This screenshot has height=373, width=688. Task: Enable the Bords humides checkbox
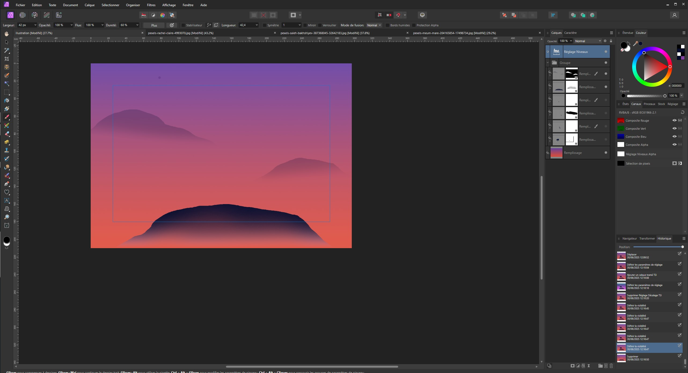tap(387, 25)
